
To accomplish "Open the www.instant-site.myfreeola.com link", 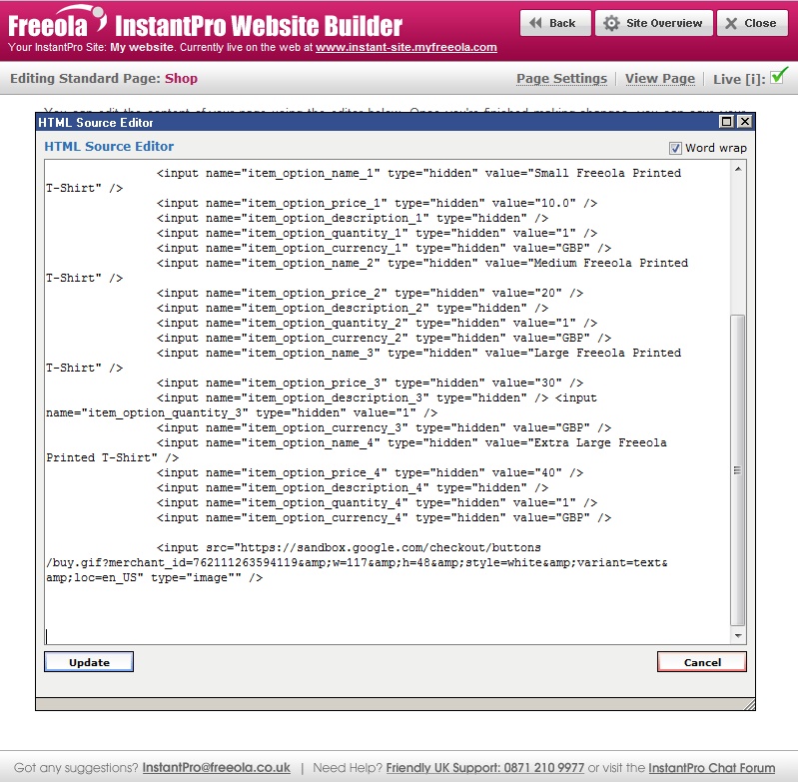I will (405, 47).
